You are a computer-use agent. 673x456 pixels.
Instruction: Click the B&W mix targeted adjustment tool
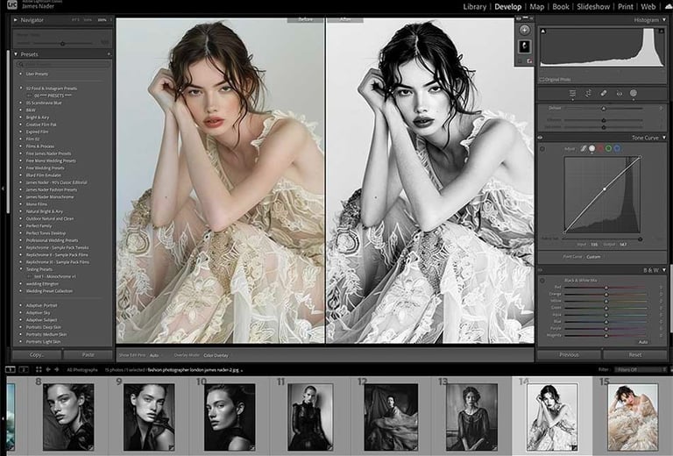542,281
